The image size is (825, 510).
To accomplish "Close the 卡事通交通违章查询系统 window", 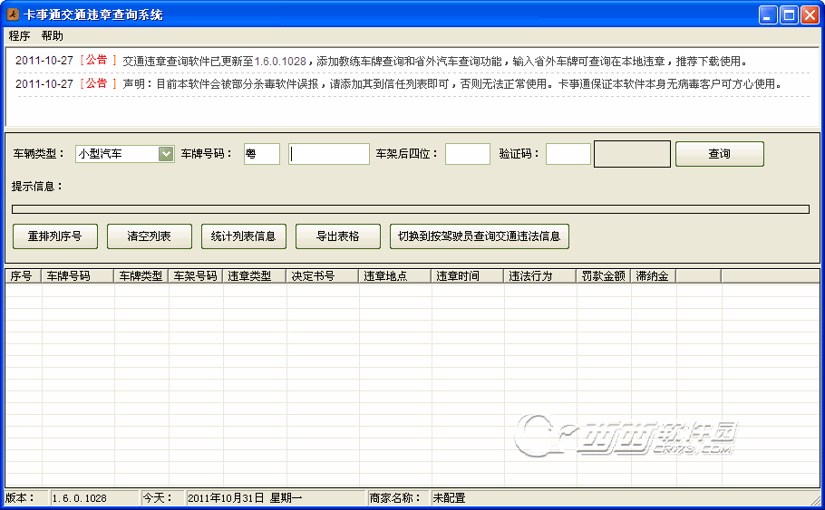I will [x=810, y=14].
